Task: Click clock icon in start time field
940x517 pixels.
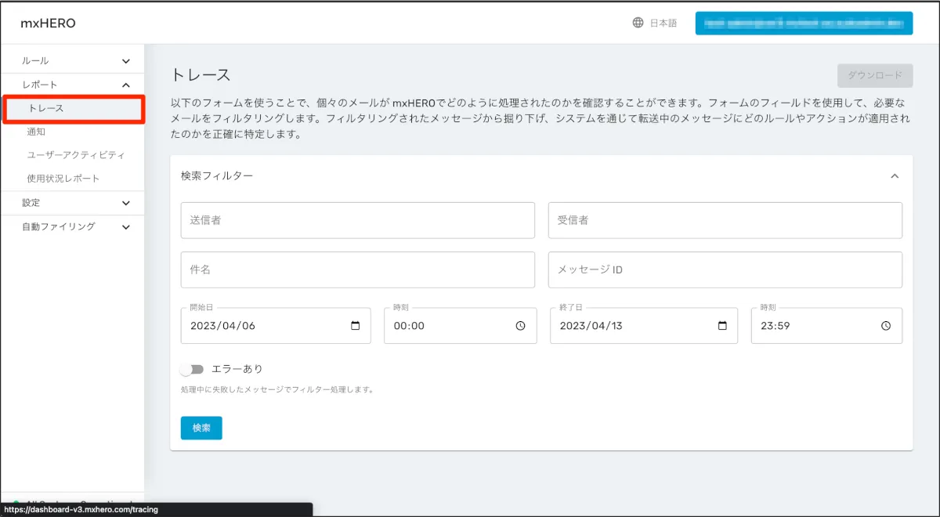Action: coord(521,326)
